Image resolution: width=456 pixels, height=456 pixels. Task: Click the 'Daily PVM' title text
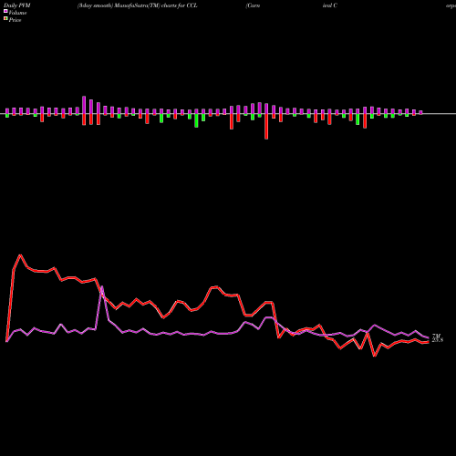click(x=17, y=5)
